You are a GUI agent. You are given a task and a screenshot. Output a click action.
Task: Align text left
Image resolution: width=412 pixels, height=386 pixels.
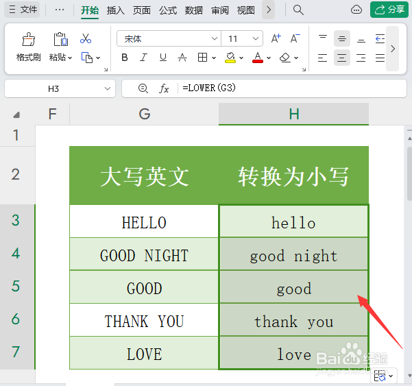coord(323,58)
